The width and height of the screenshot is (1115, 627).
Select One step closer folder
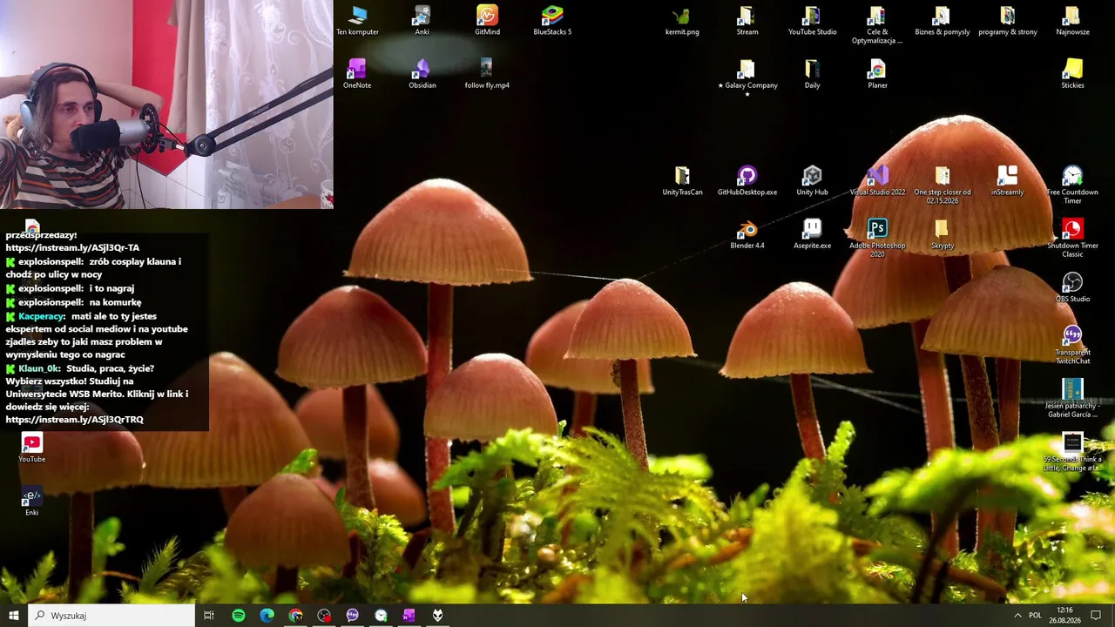point(942,185)
